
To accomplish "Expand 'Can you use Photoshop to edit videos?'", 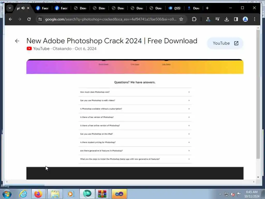I will (x=135, y=101).
